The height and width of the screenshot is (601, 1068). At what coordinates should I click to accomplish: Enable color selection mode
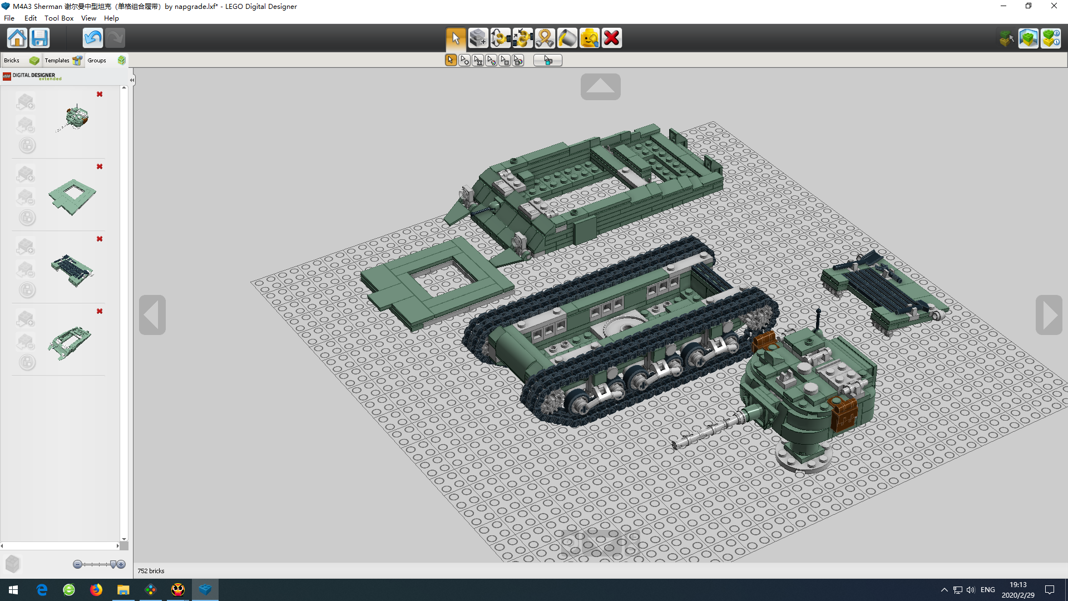click(491, 60)
